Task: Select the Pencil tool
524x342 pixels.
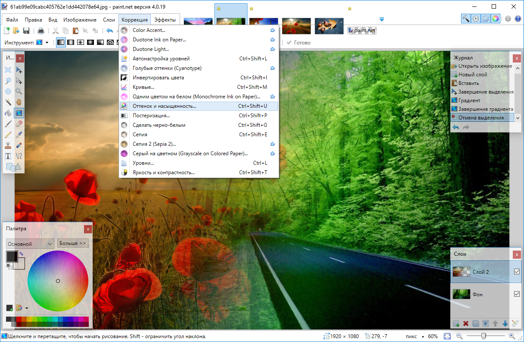Action: (8, 135)
